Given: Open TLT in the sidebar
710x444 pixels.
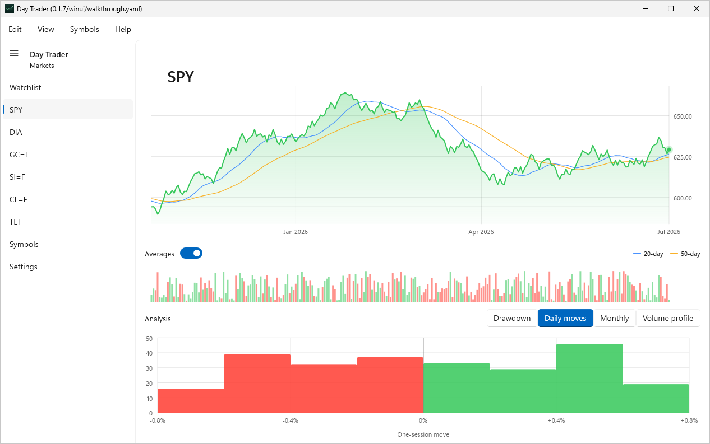Looking at the screenshot, I should [x=68, y=222].
